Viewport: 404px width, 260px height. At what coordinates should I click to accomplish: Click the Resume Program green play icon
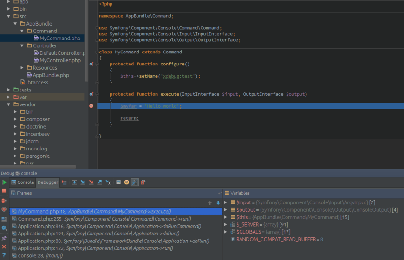[x=4, y=182]
